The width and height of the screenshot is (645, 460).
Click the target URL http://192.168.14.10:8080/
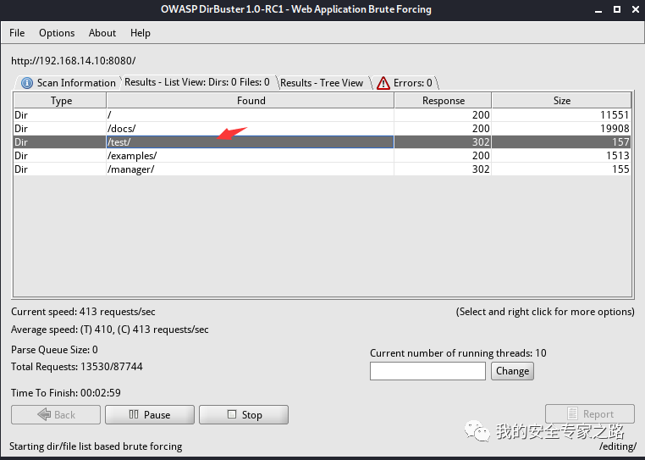pyautogui.click(x=74, y=61)
